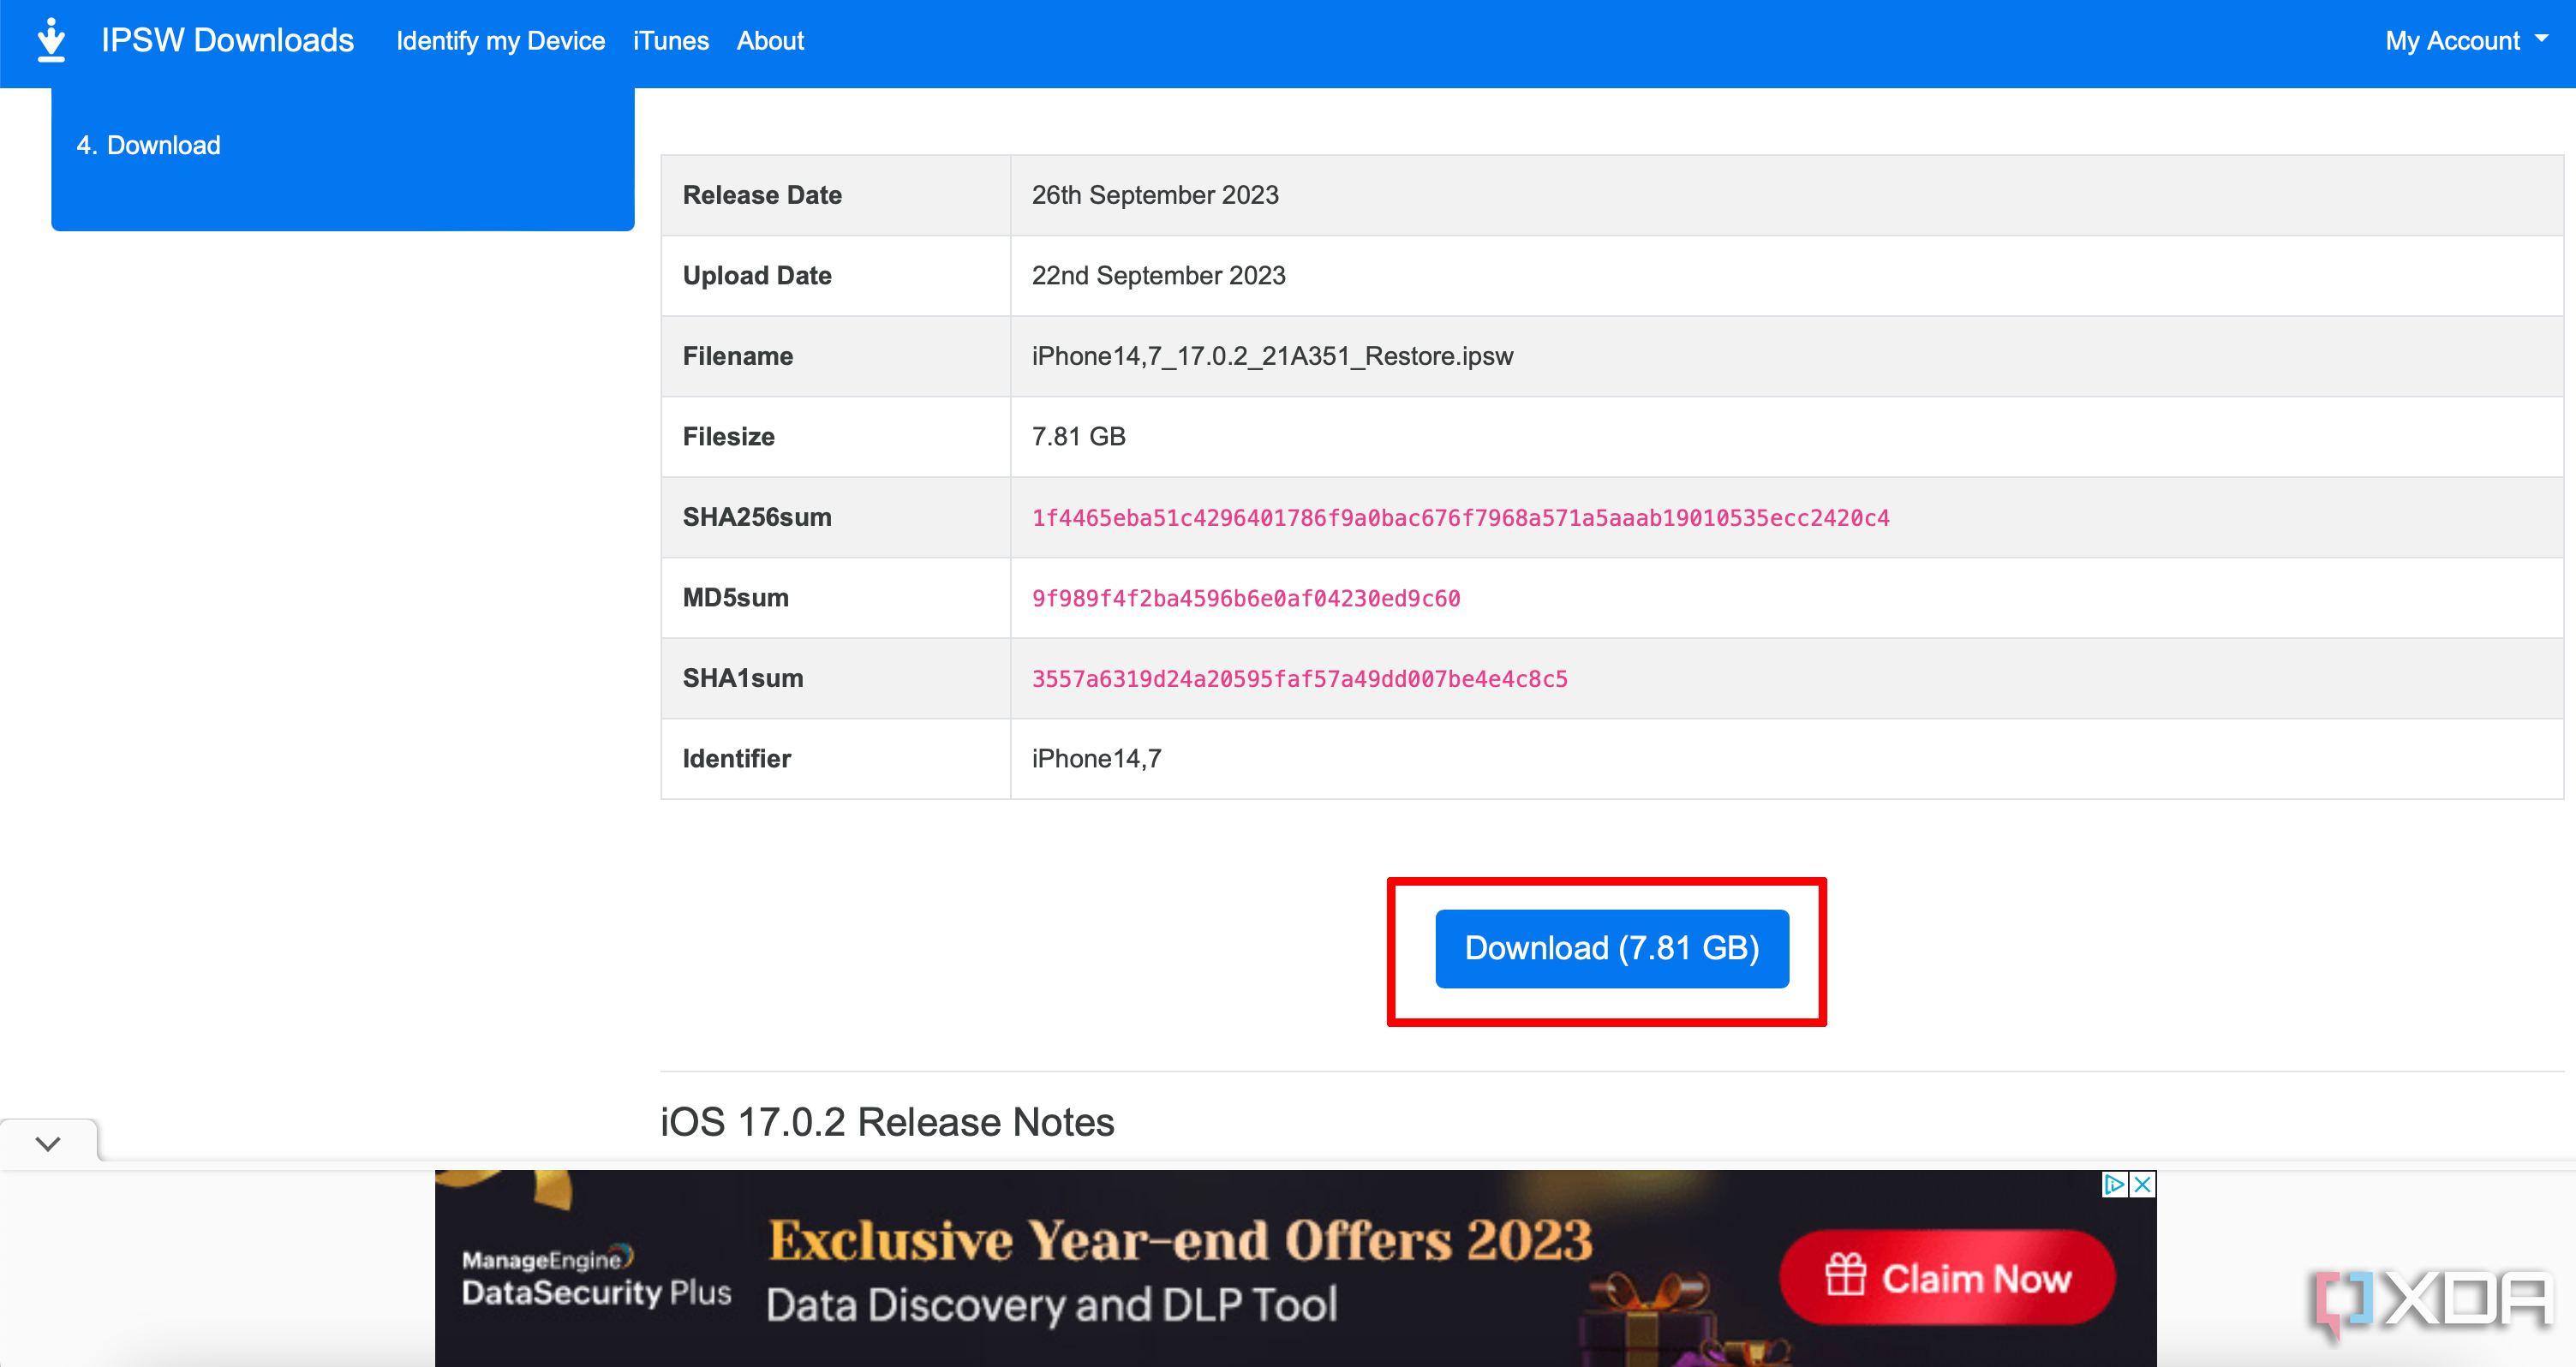Click the release date 26th September 2023
This screenshot has height=1367, width=2576.
(1155, 195)
